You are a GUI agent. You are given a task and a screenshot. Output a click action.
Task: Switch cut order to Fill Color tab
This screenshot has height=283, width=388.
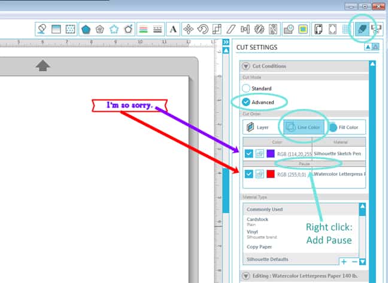tap(344, 127)
